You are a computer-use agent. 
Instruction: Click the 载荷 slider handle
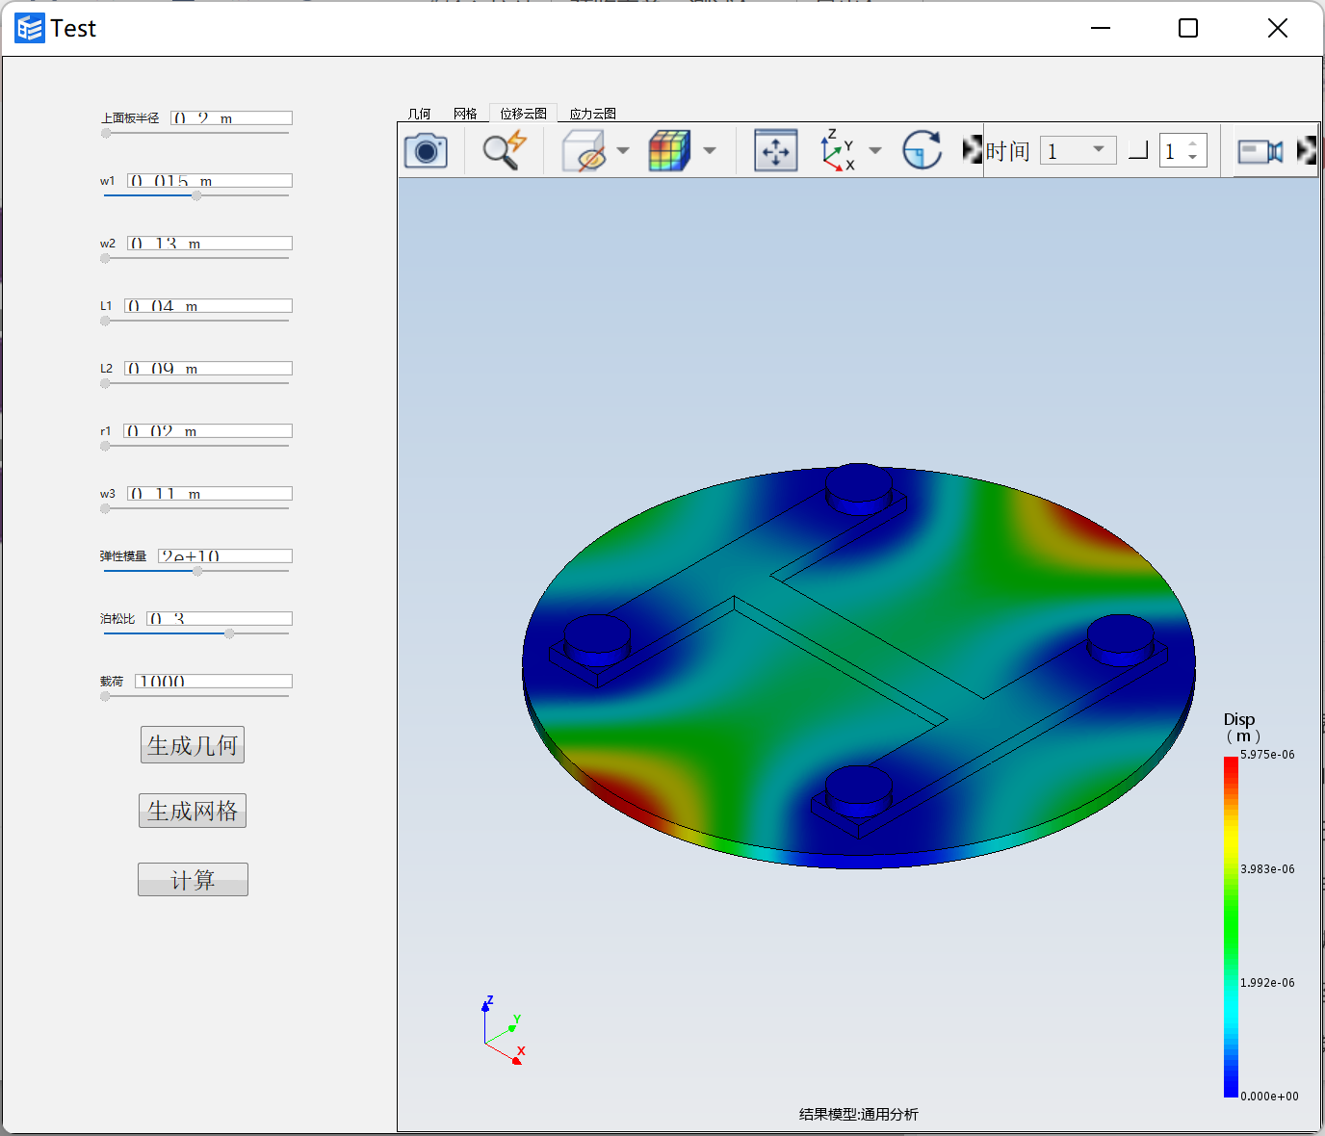click(106, 696)
